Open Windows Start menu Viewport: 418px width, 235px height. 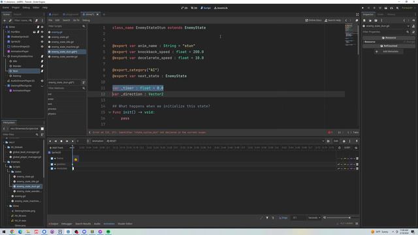click(4, 232)
